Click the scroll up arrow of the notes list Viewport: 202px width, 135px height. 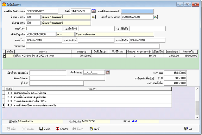(x=197, y=89)
